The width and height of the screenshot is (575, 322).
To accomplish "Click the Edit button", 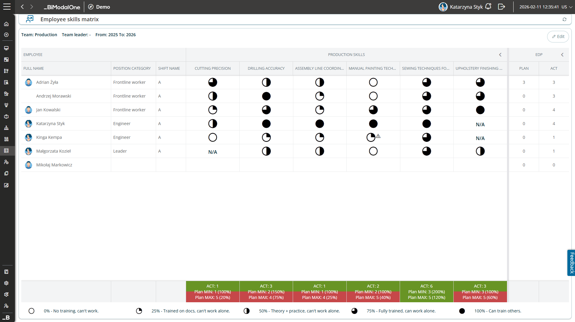I will click(558, 37).
